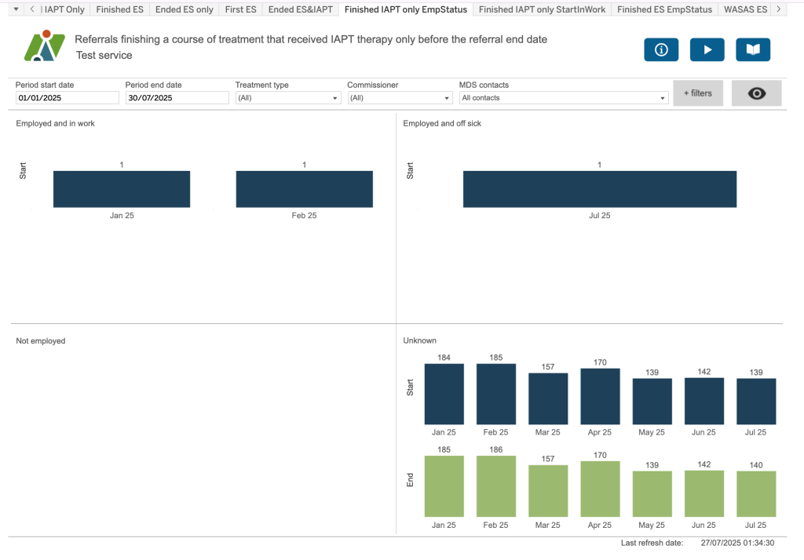Open the Commissioner dropdown
This screenshot has width=804, height=560.
pyautogui.click(x=400, y=98)
